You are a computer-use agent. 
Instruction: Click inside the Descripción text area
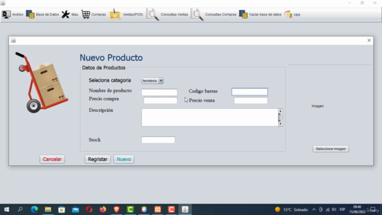click(210, 118)
